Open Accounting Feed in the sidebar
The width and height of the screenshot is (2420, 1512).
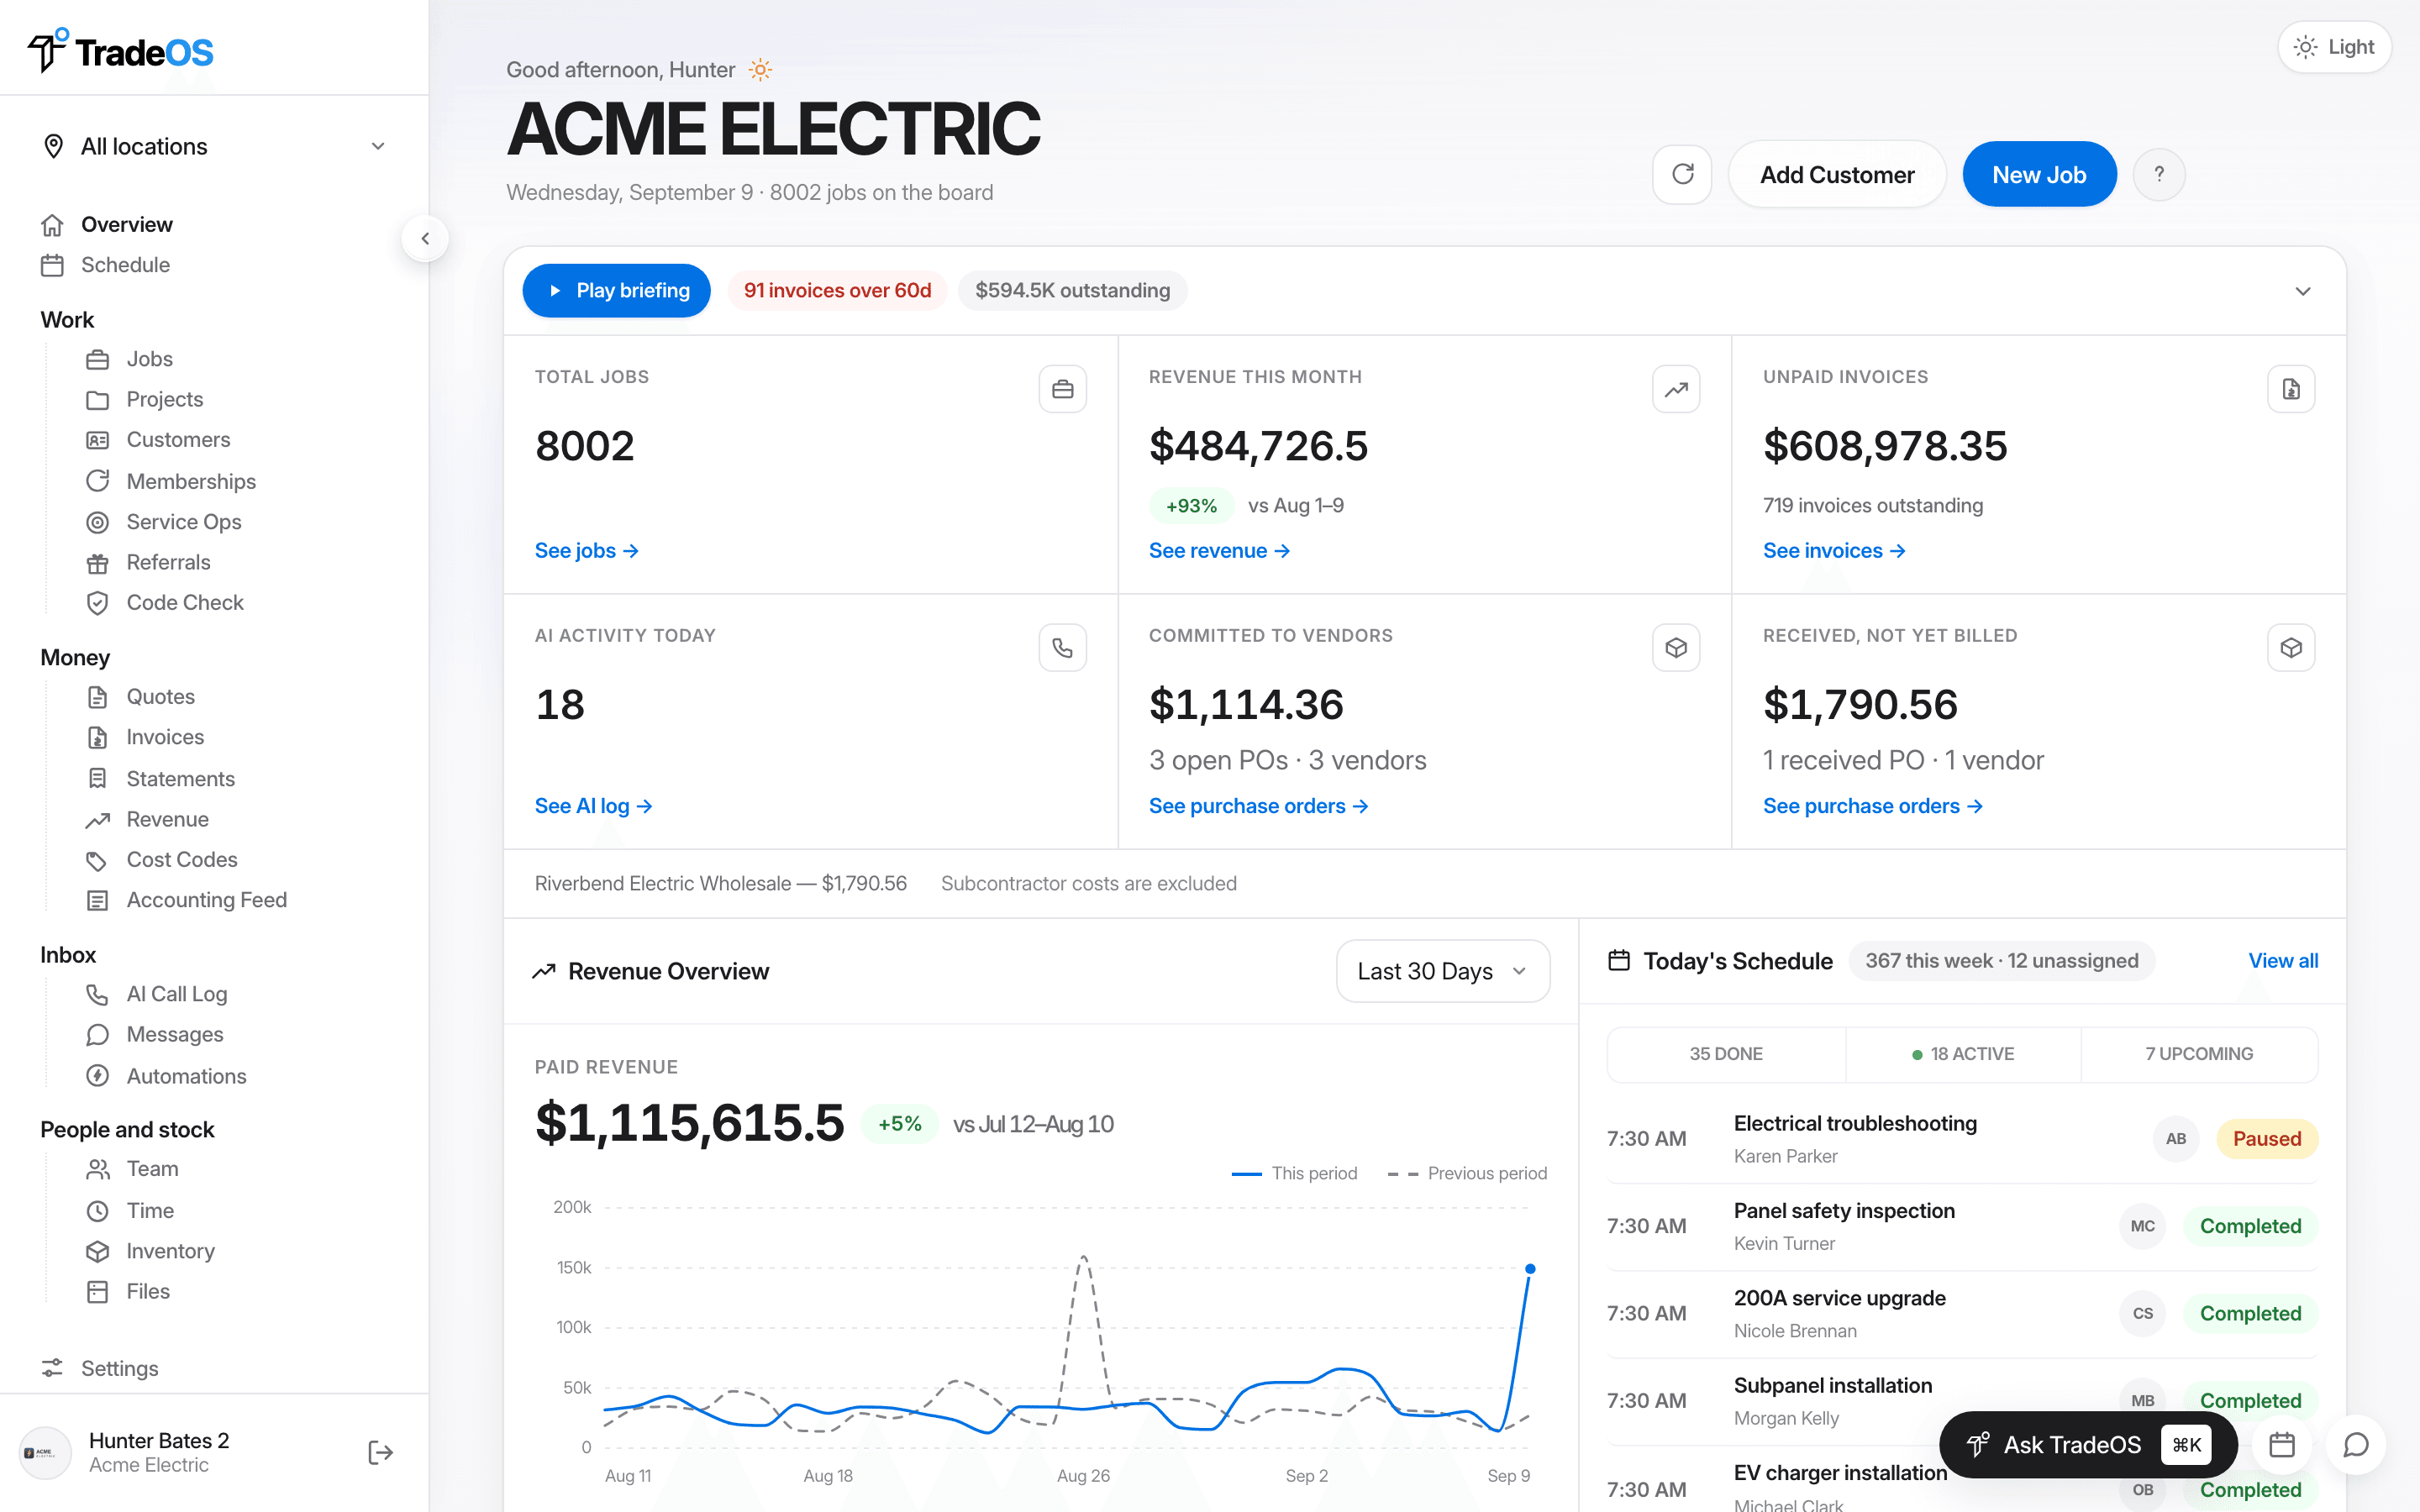[186, 900]
